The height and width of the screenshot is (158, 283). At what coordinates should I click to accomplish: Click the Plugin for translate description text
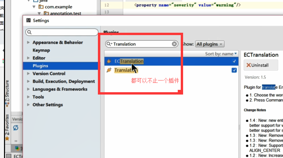pyautogui.click(x=263, y=87)
